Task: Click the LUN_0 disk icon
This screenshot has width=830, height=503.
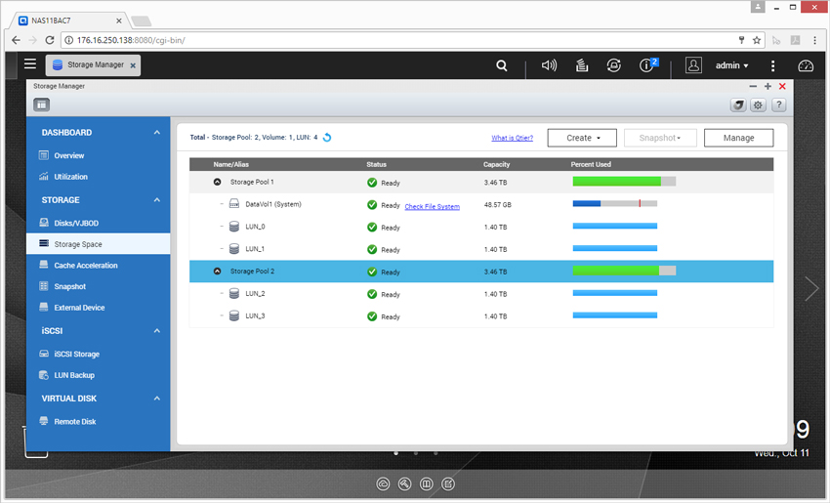Action: 234,227
